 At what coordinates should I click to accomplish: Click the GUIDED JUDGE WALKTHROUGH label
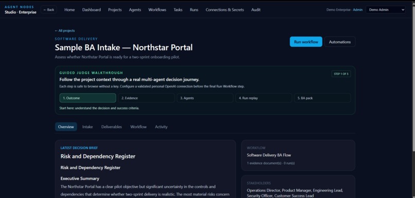(91, 73)
